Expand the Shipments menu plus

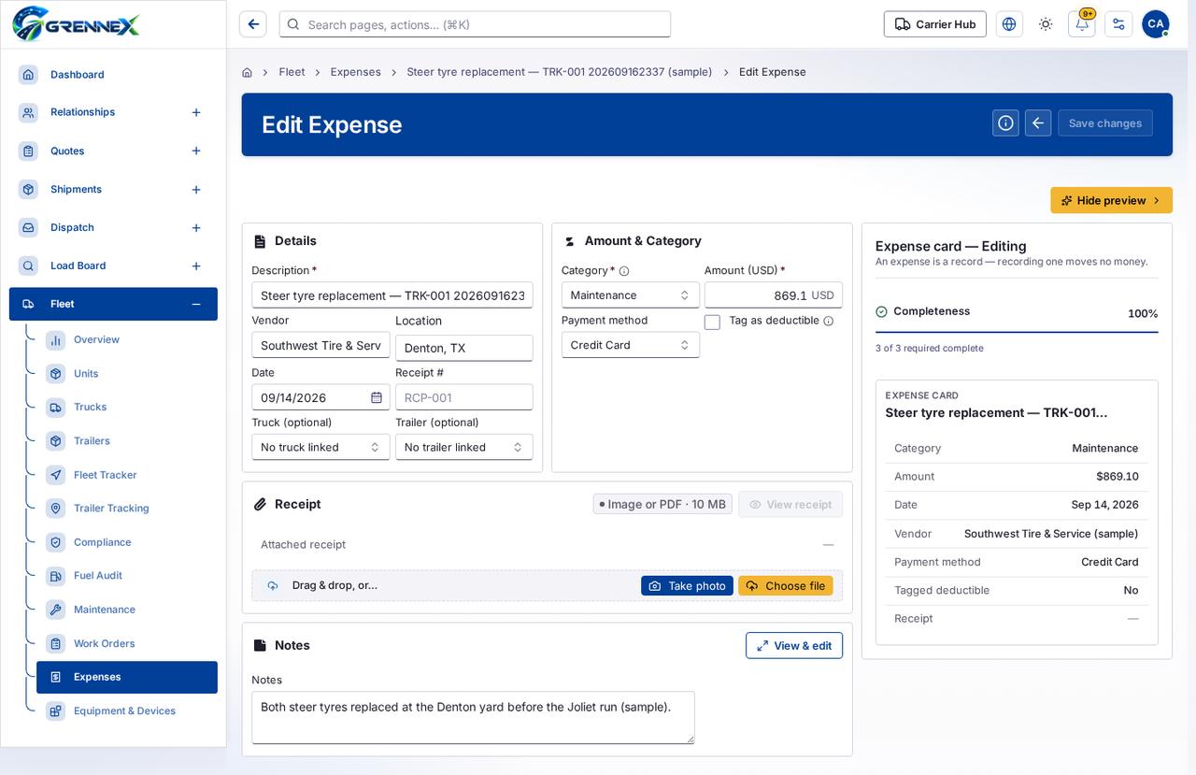(x=196, y=190)
